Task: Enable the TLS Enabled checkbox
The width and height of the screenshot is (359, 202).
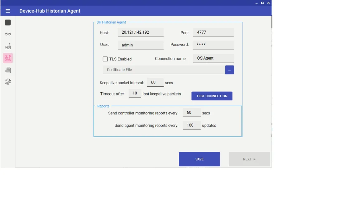Action: tap(105, 59)
